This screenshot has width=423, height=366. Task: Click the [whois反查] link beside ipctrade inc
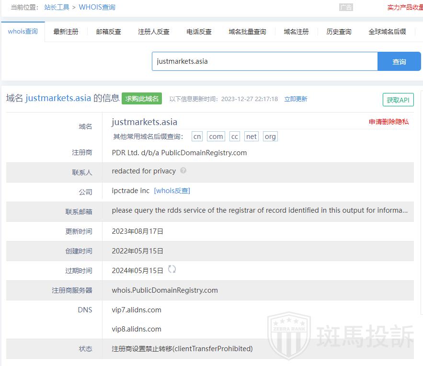[x=172, y=191]
